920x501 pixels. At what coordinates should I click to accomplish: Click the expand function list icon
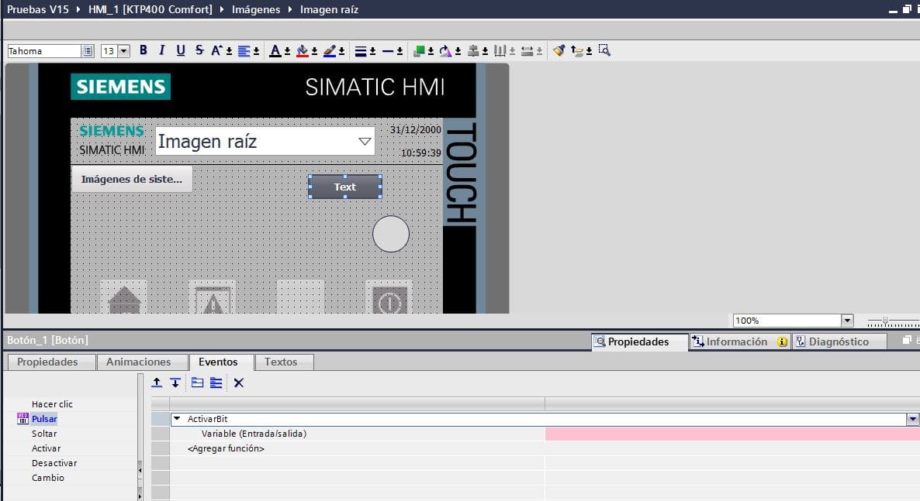(x=216, y=383)
